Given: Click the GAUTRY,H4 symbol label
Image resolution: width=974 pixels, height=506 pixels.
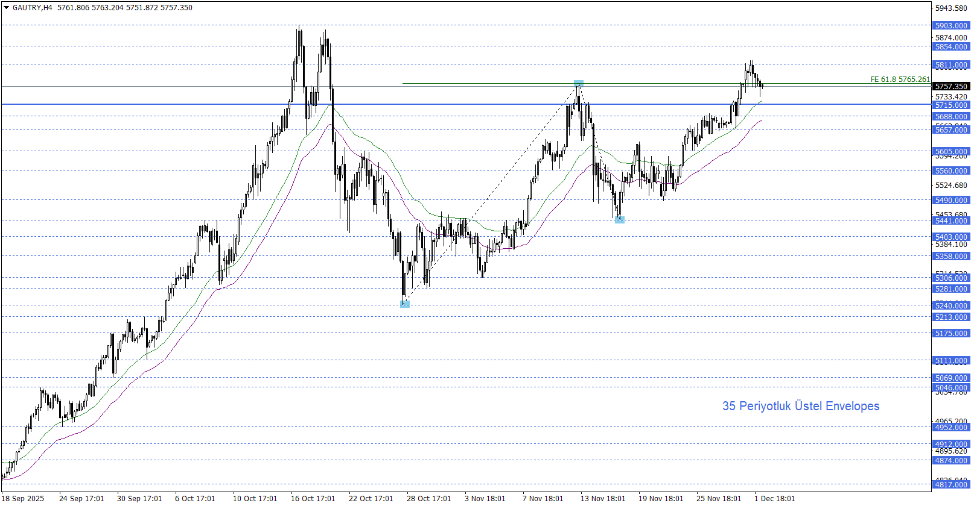Looking at the screenshot, I should tap(32, 8).
